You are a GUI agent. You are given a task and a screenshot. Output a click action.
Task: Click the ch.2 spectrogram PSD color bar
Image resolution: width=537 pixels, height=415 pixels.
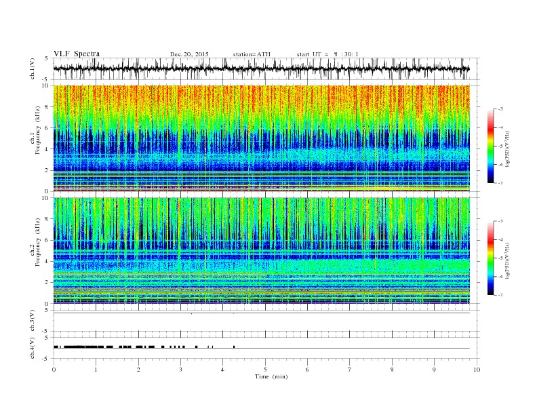490,258
